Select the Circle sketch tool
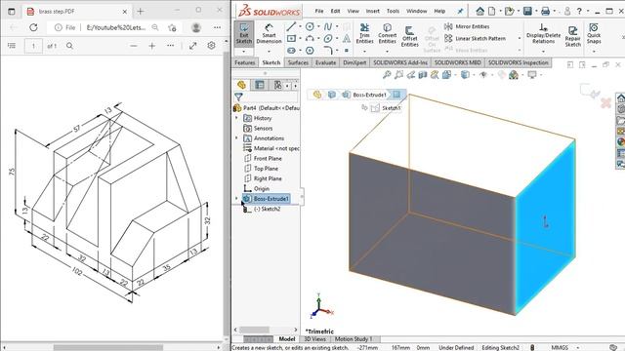This screenshot has width=625, height=351. point(310,26)
